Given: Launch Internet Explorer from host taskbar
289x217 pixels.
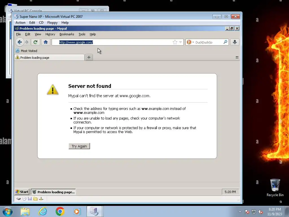Looking at the screenshot, I should pos(43,211).
